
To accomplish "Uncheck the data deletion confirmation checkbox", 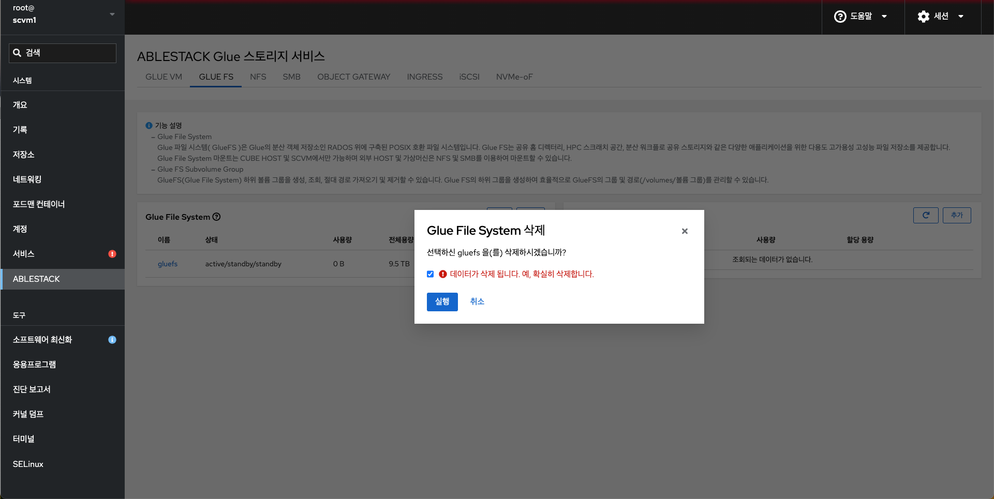I will 431,274.
